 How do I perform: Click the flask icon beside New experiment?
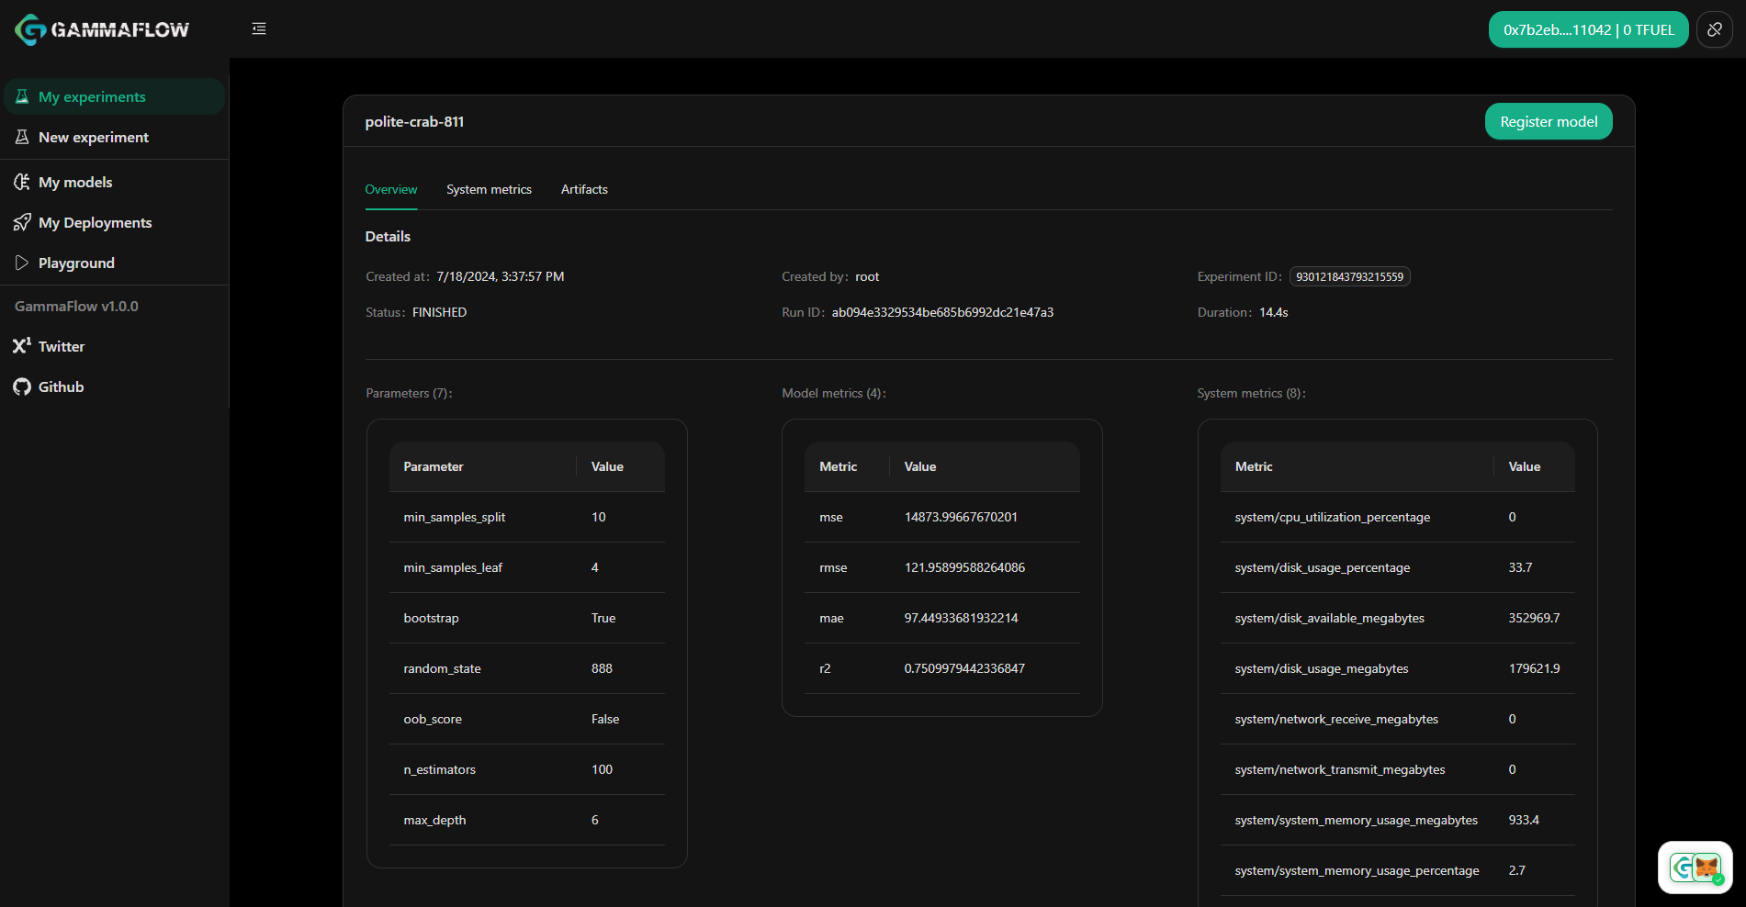[x=22, y=137]
